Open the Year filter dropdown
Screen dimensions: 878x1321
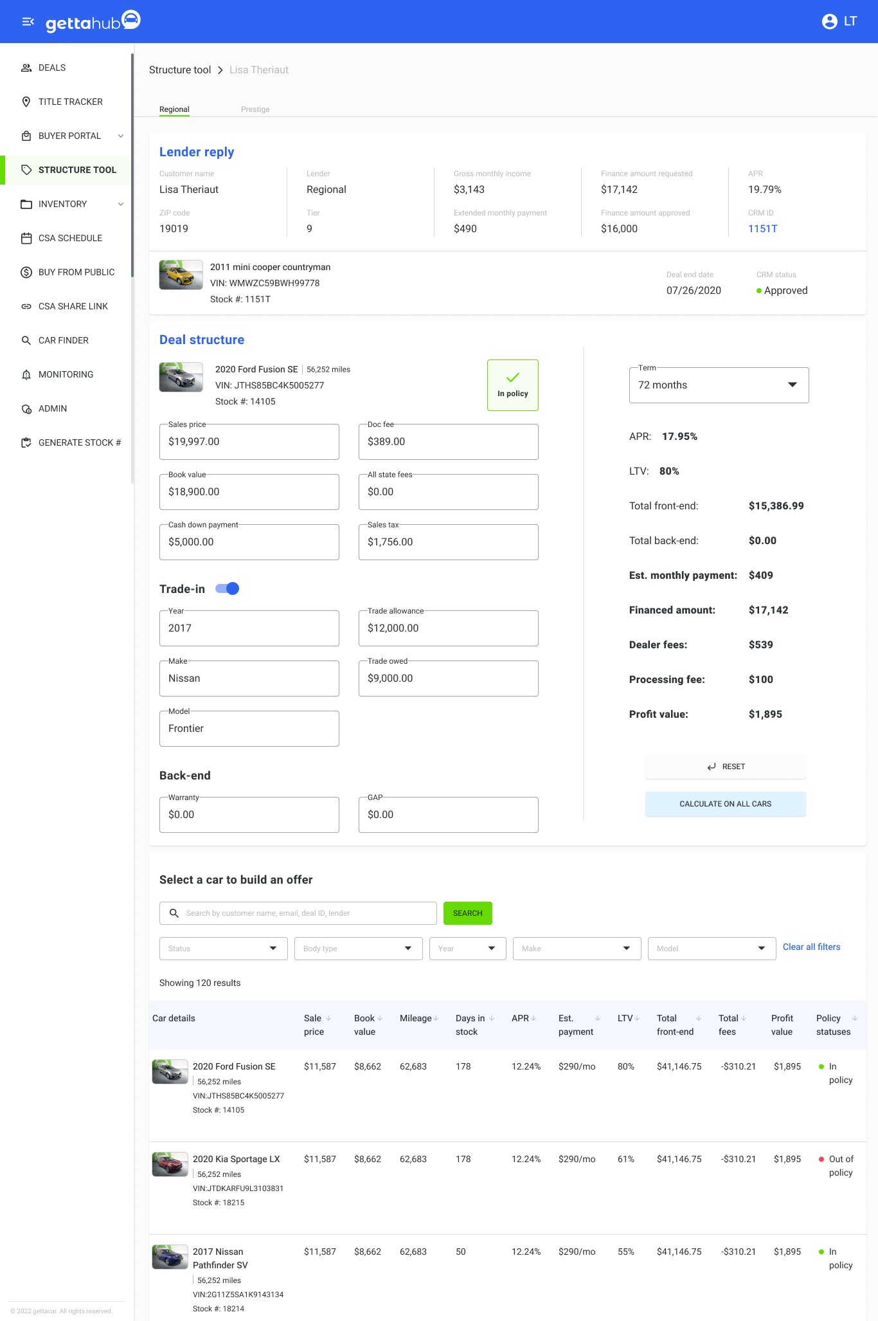coord(468,949)
